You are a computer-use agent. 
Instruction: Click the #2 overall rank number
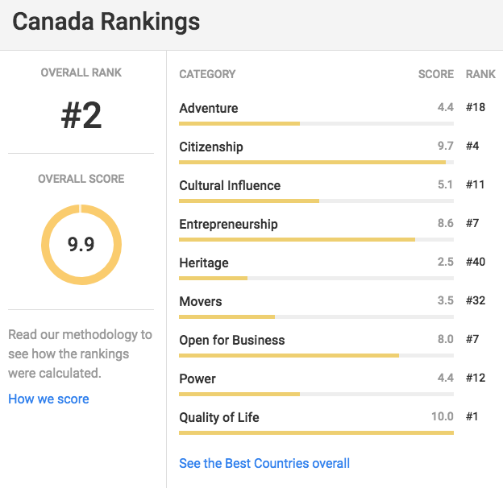81,116
